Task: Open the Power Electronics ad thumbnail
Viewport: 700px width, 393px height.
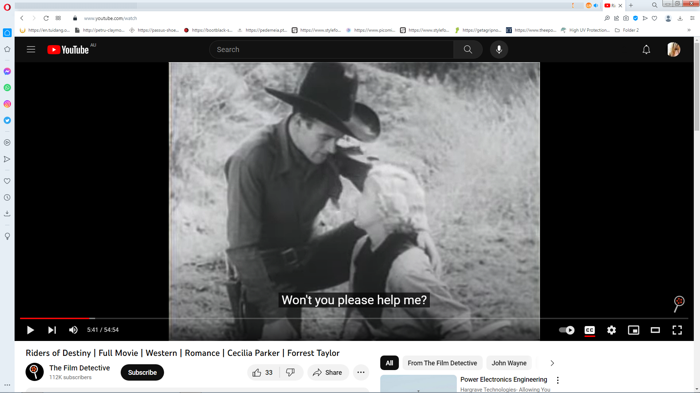Action: point(418,384)
